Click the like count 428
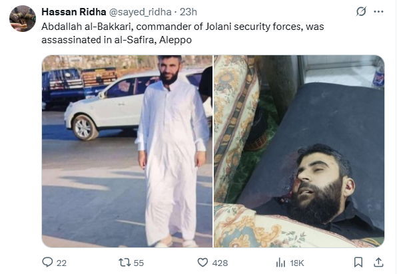This screenshot has width=397, height=274. (220, 263)
